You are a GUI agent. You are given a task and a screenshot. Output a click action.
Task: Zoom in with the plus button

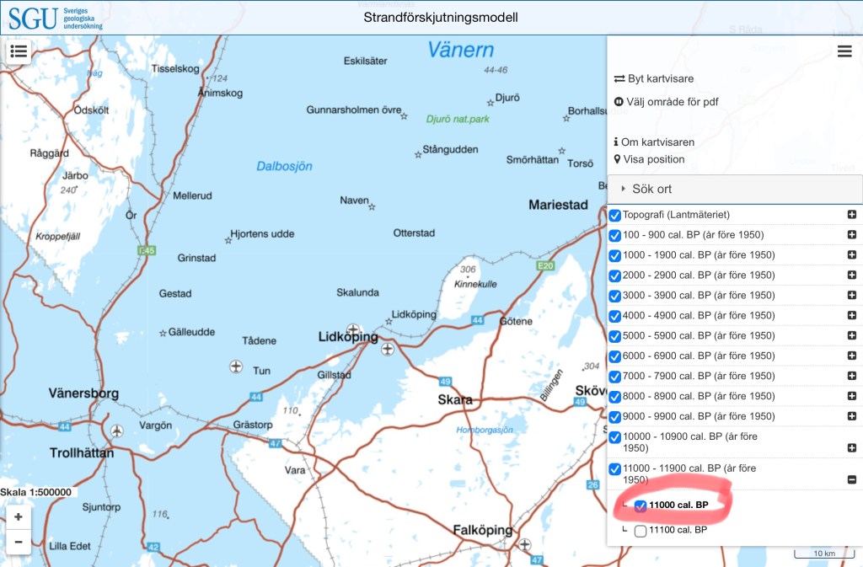click(18, 516)
